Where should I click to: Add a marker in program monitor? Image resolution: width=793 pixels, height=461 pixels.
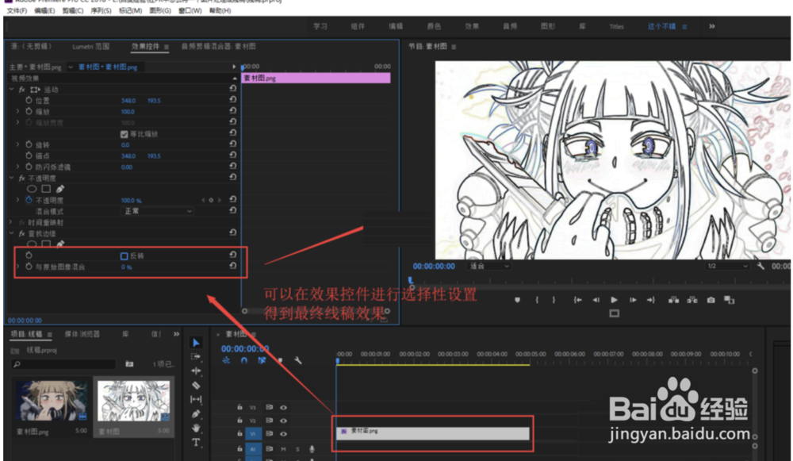[517, 300]
